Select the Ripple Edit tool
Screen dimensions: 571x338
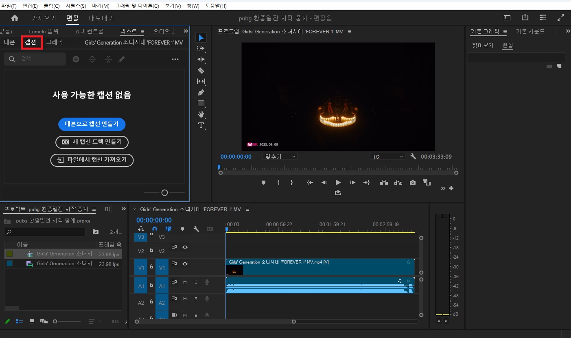[201, 59]
